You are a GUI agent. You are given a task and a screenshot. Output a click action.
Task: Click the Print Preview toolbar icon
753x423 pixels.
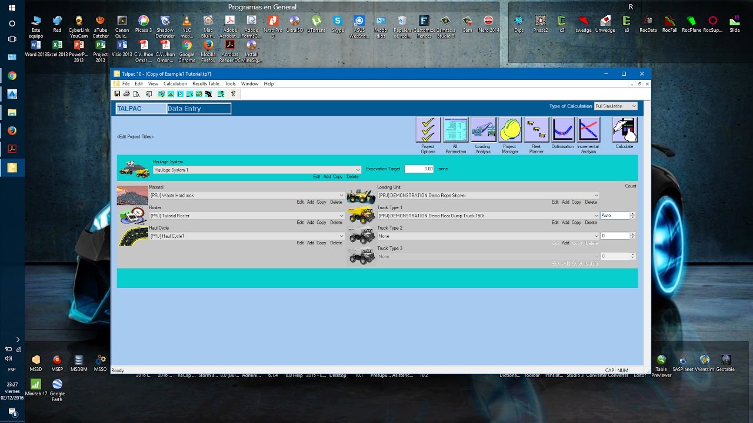pos(136,93)
